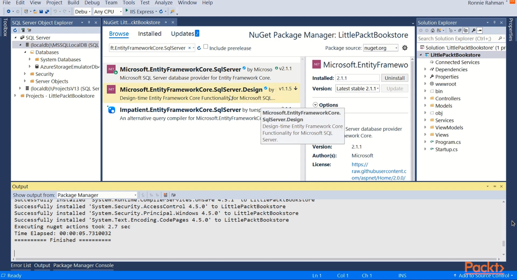Enable the Include prerelease checkbox
The height and width of the screenshot is (280, 517).
[x=206, y=47]
